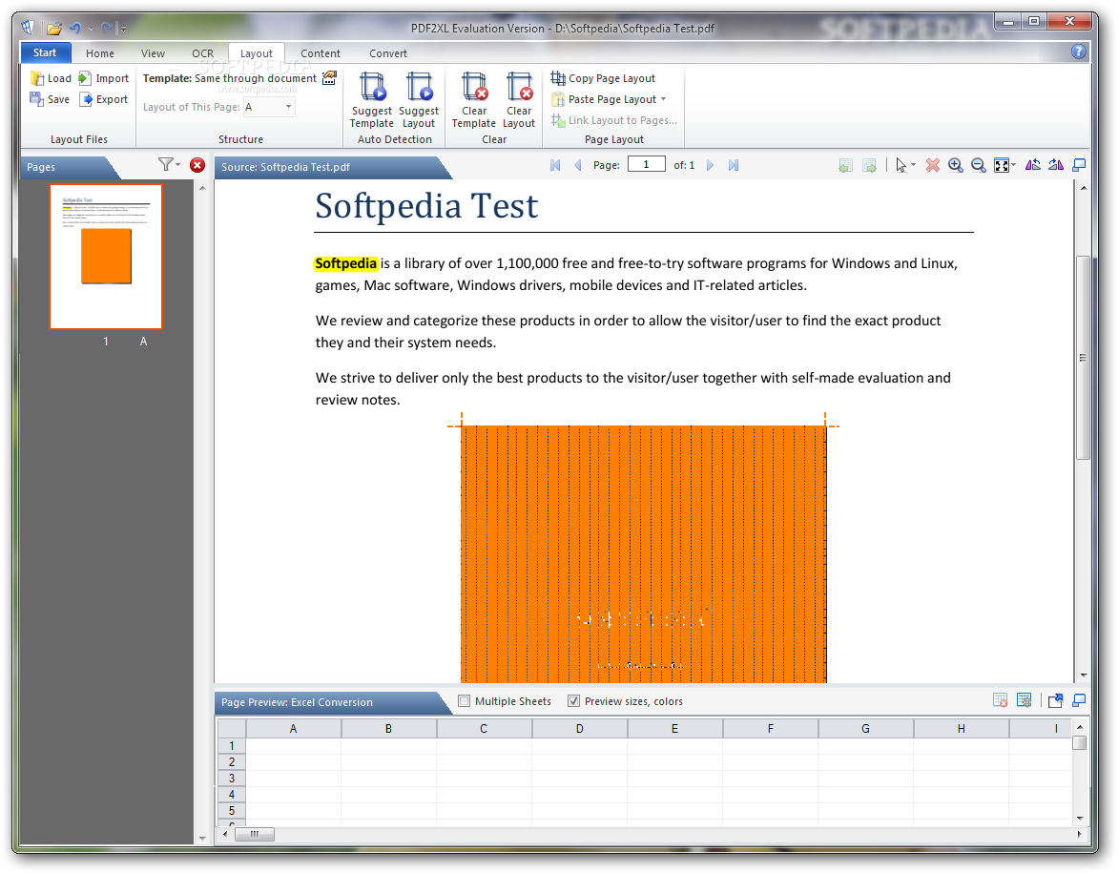Viewport: 1118px width, 873px height.
Task: Select row 3 header in preview
Action: 231,779
